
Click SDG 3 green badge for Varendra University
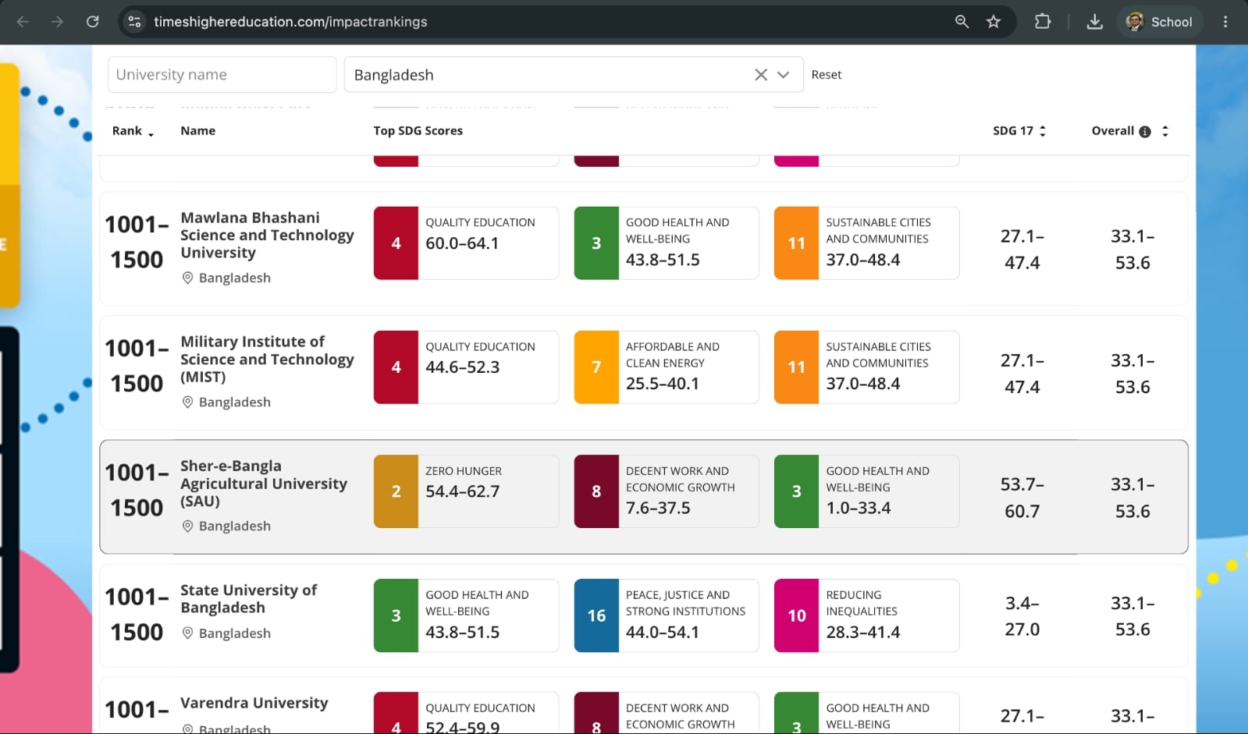(796, 713)
